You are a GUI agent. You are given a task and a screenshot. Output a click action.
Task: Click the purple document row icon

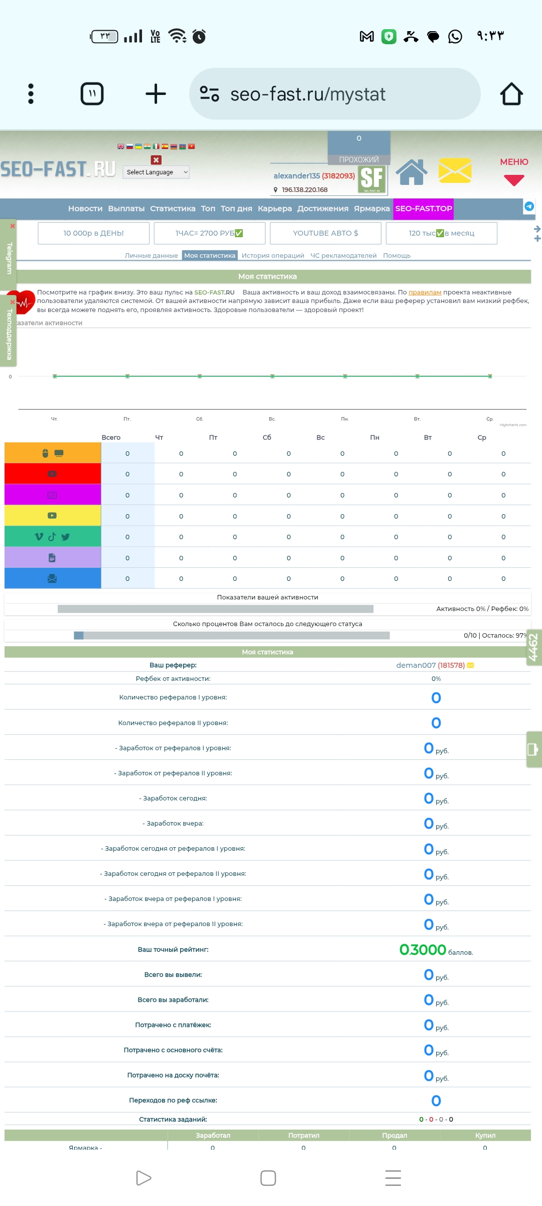[x=52, y=558]
